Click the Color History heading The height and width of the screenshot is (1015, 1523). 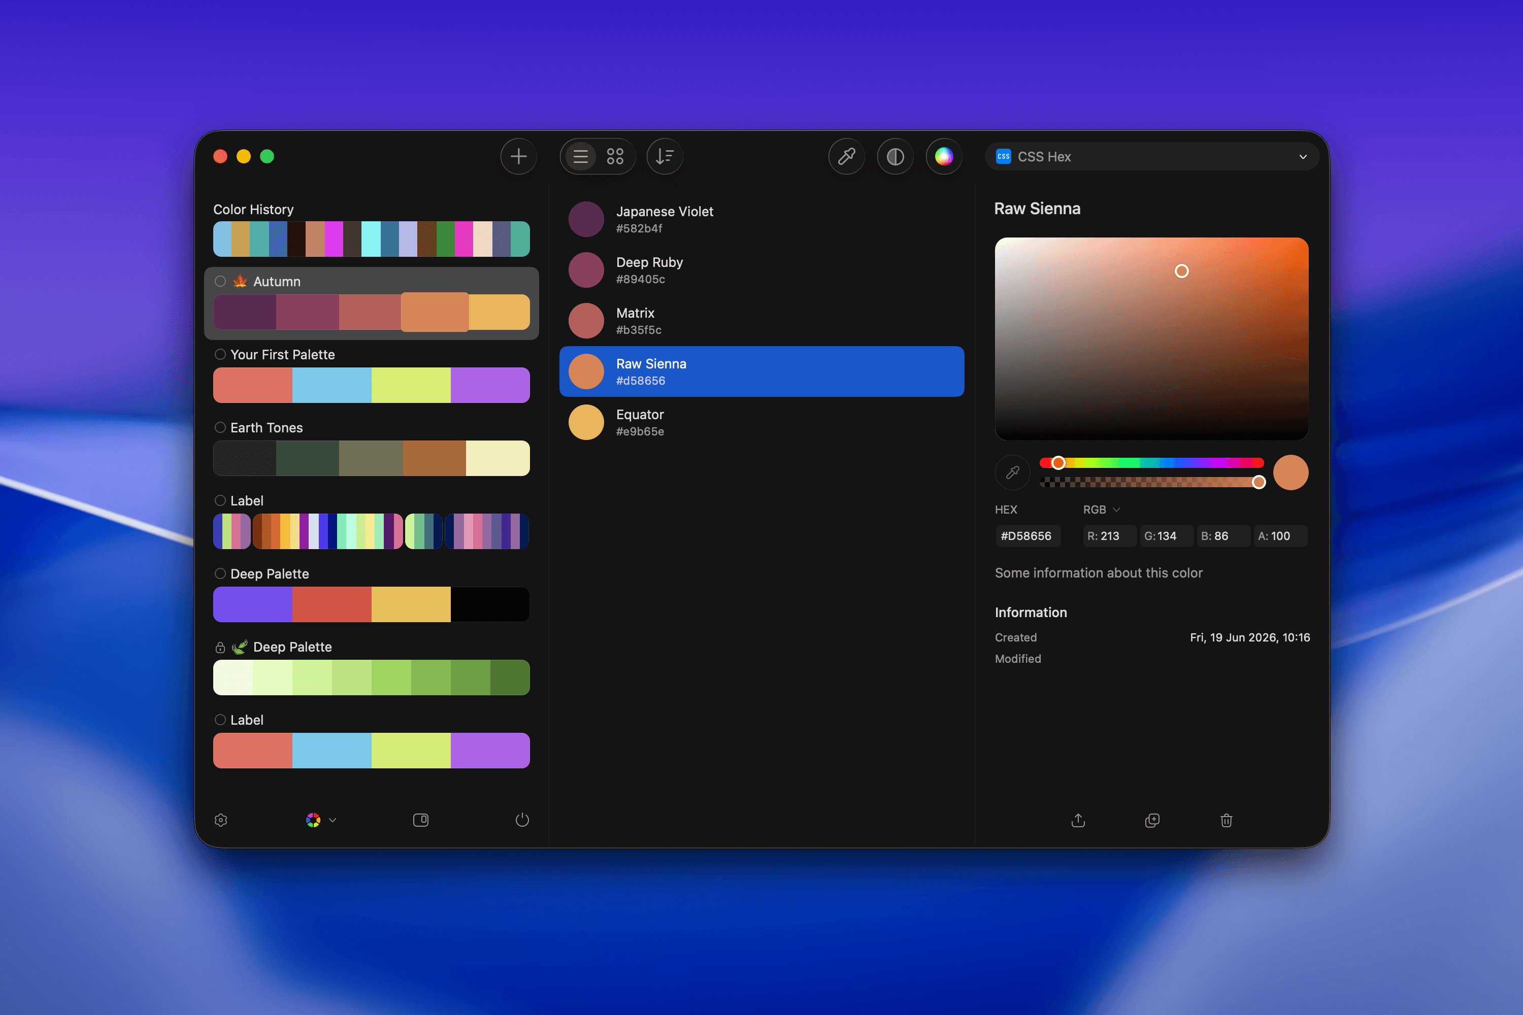tap(253, 209)
